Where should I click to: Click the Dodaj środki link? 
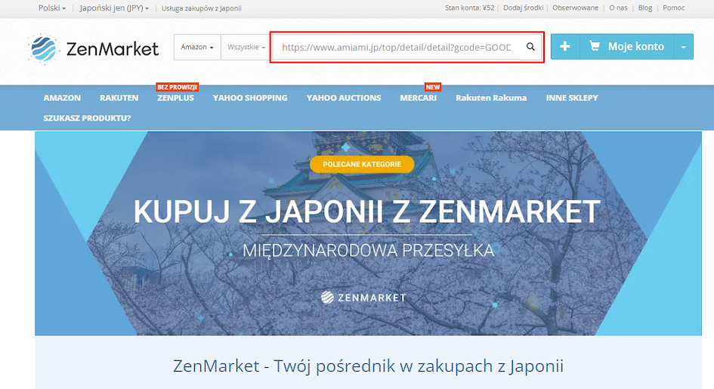(x=523, y=8)
